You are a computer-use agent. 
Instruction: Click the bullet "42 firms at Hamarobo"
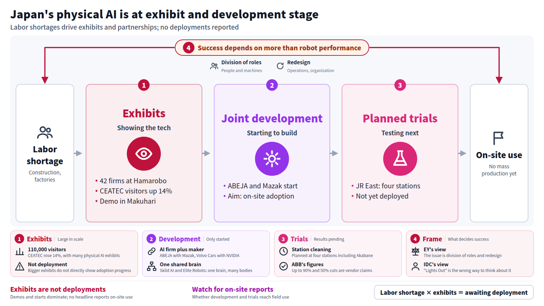point(133,181)
